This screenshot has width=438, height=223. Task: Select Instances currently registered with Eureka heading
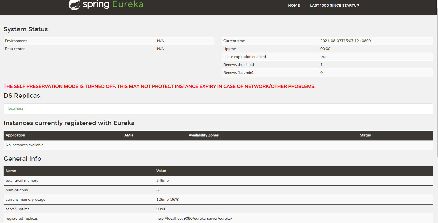69,123
